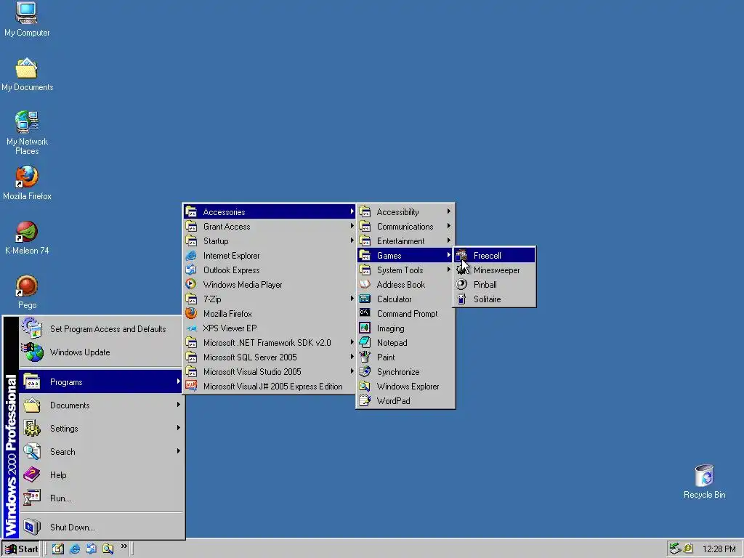Open the Games submenu entry

click(x=405, y=255)
